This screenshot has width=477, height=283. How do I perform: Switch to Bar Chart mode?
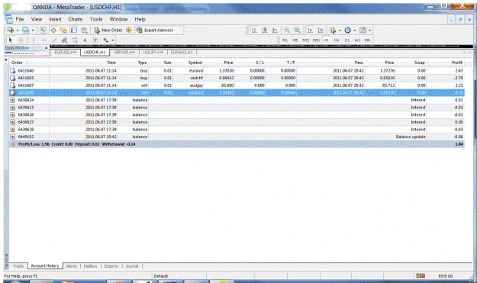pyautogui.click(x=254, y=30)
